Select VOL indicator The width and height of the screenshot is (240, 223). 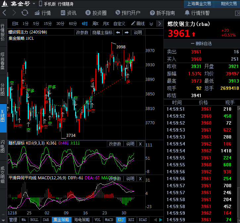(98, 220)
